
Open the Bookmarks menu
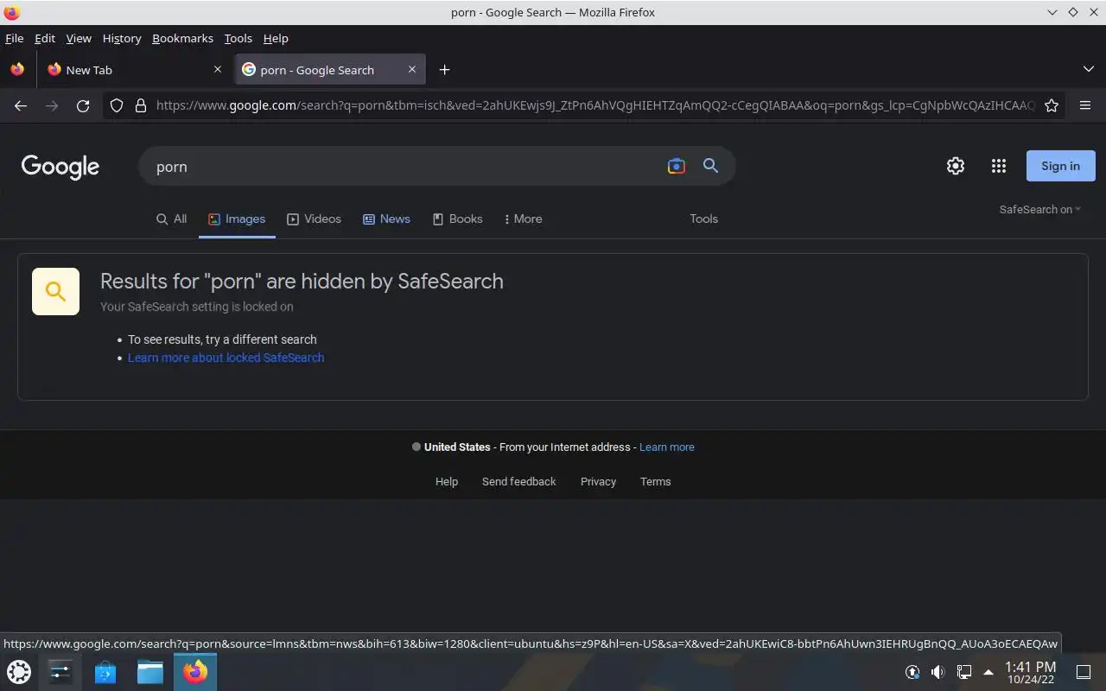pyautogui.click(x=182, y=38)
